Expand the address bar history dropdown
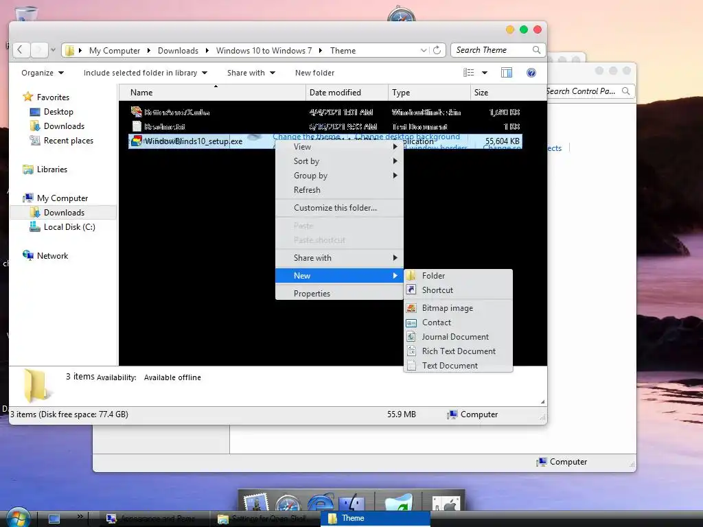703x527 pixels. click(x=423, y=50)
